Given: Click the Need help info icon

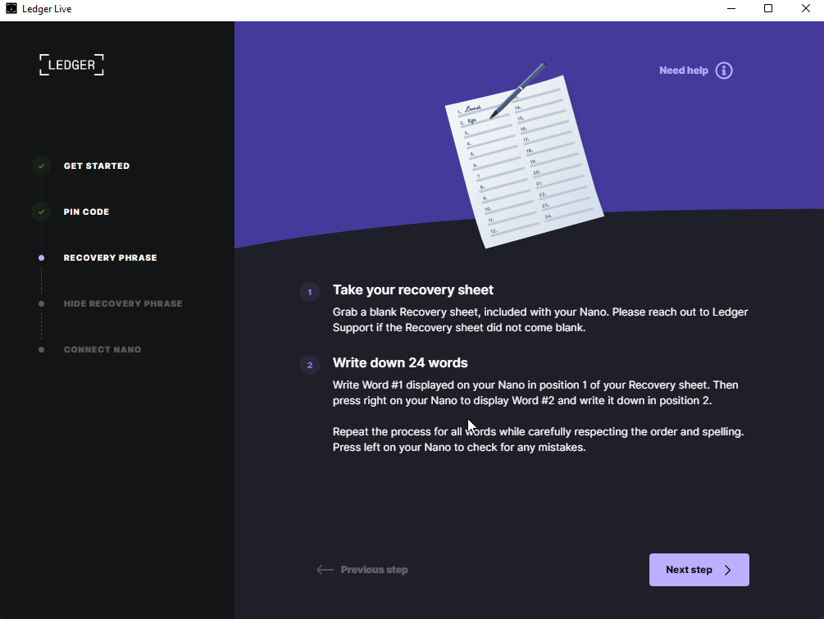Looking at the screenshot, I should (724, 71).
